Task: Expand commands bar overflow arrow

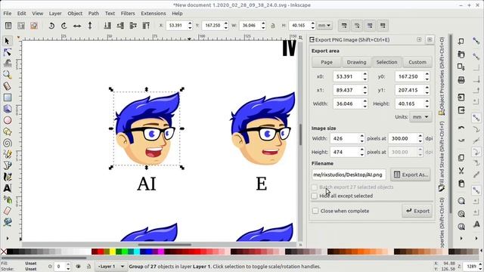Action: [461, 238]
